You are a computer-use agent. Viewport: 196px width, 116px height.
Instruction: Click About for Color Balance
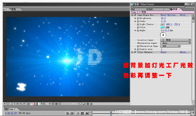click(x=184, y=52)
